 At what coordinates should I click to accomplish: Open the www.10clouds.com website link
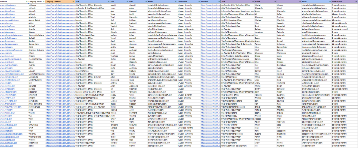click(x=8, y=5)
